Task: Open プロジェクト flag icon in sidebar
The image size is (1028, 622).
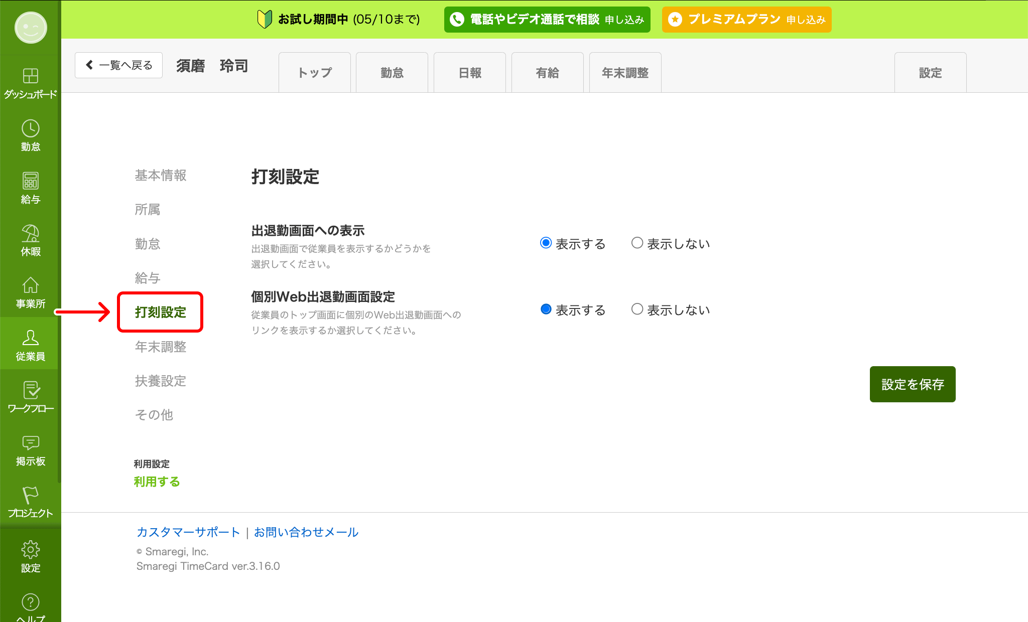Action: [x=31, y=495]
